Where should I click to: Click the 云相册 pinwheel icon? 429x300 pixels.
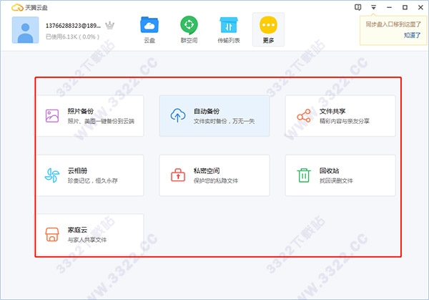(52, 175)
